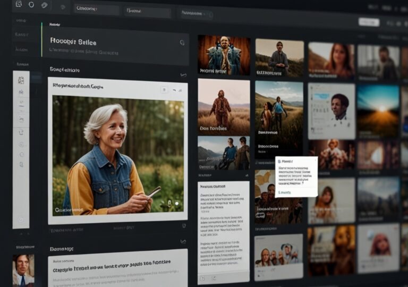
Task: Click the small copy icon below the large portrait card
Action: 184,226
